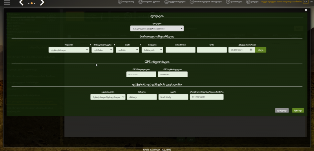Go back with the left chevron arrow

21,3
